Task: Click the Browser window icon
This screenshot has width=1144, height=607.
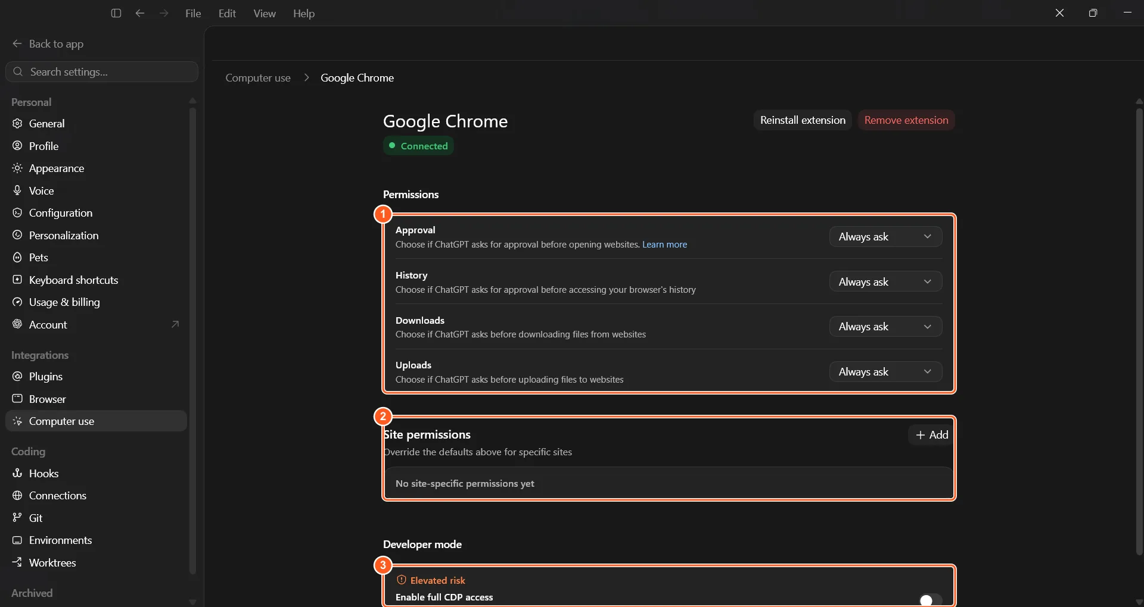Action: click(x=17, y=399)
